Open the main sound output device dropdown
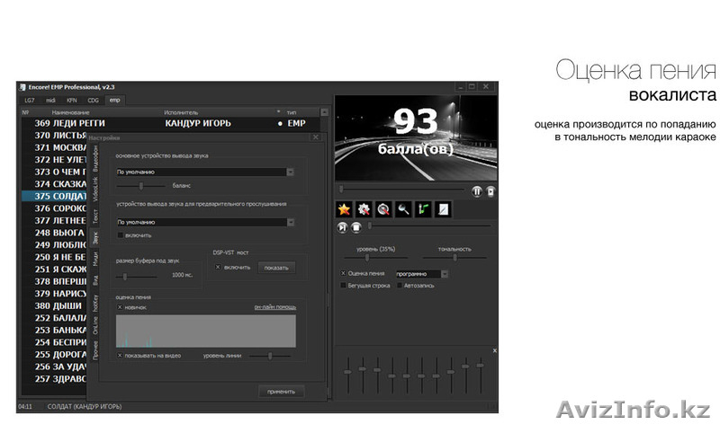Screen dimensions: 720x424 (x=205, y=171)
